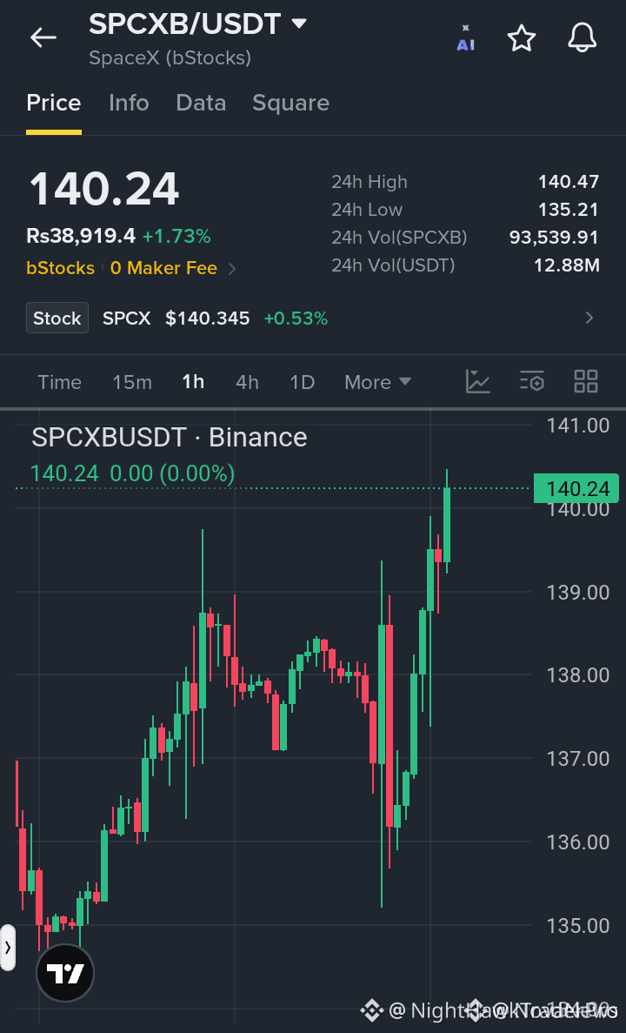Tap the SPCX $140.345 stock price
This screenshot has height=1033, width=626.
tap(176, 319)
